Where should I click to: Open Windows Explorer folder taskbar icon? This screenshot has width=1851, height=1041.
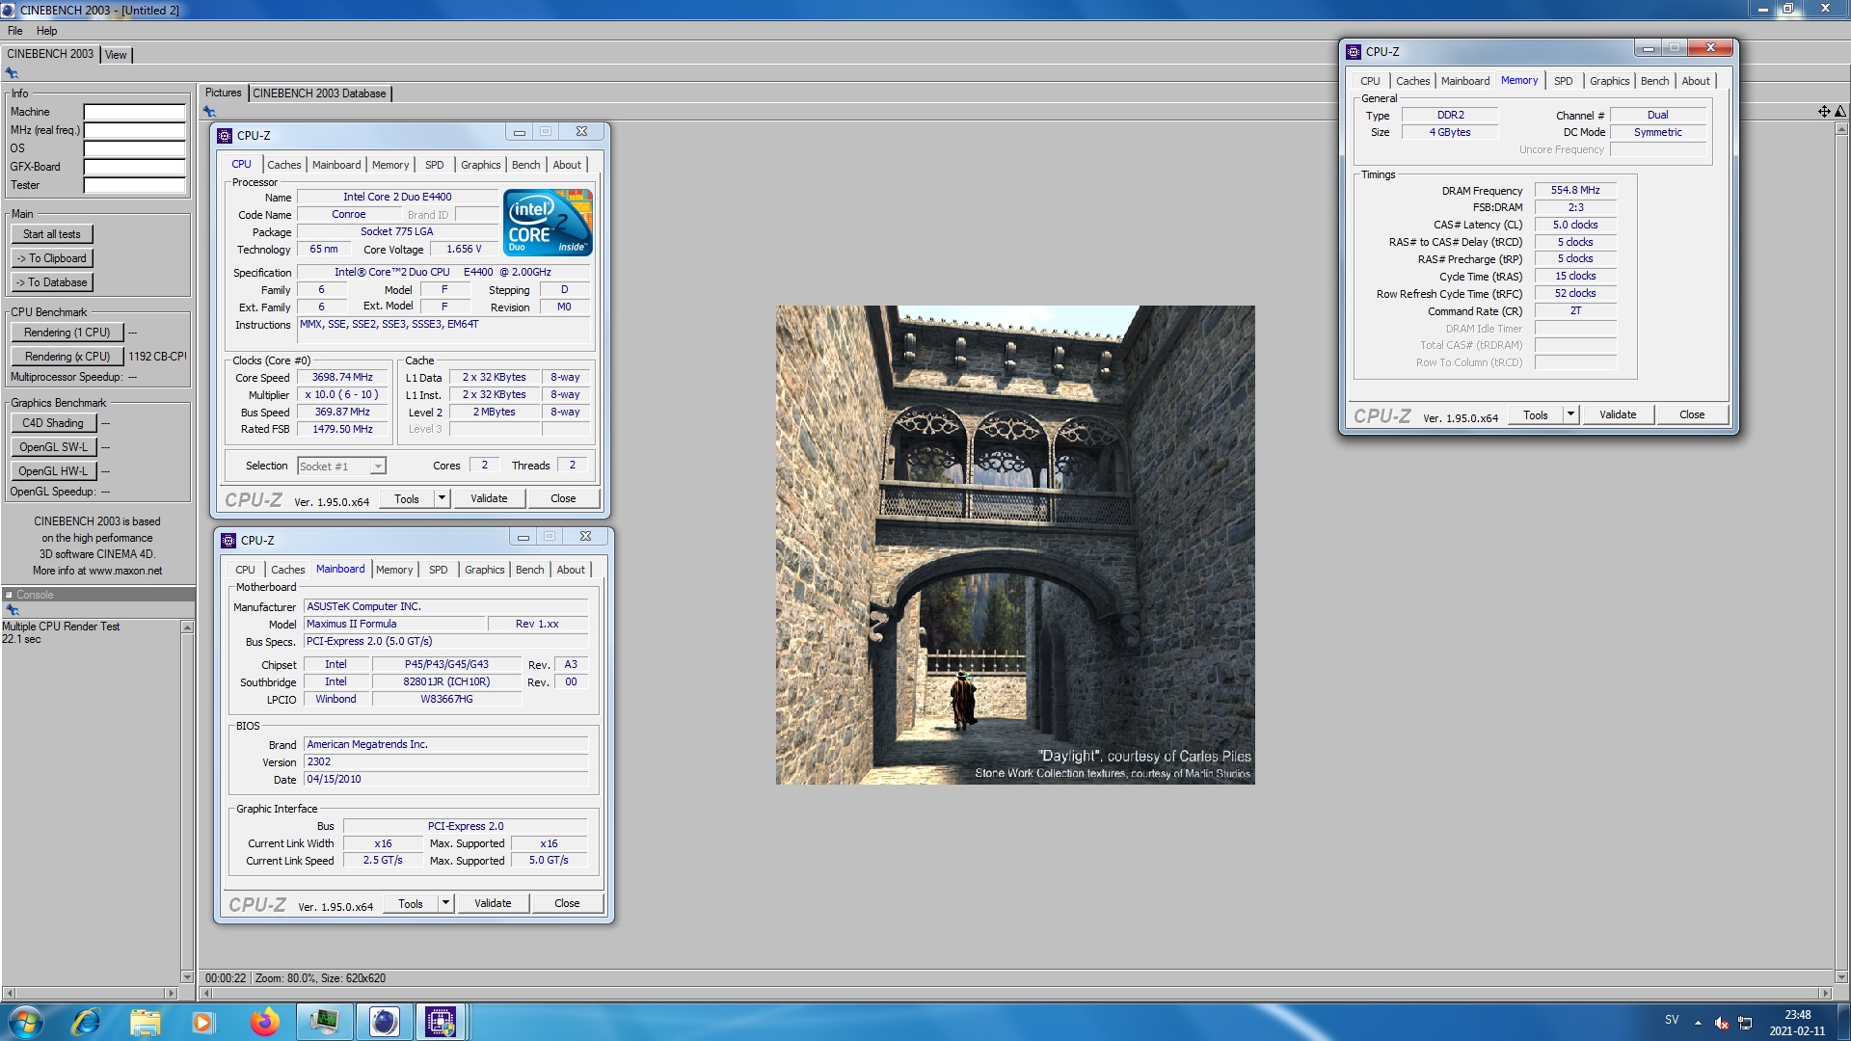pyautogui.click(x=146, y=1022)
